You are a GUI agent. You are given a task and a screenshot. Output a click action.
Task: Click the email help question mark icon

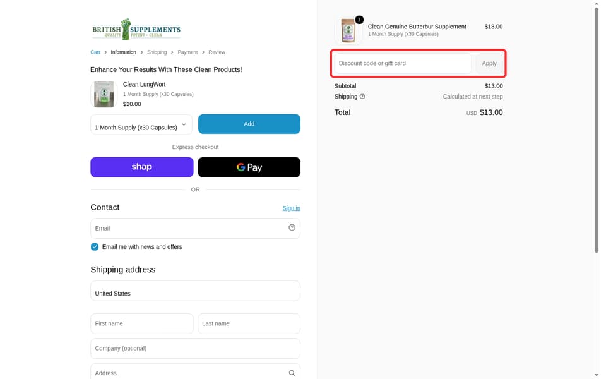pyautogui.click(x=292, y=227)
